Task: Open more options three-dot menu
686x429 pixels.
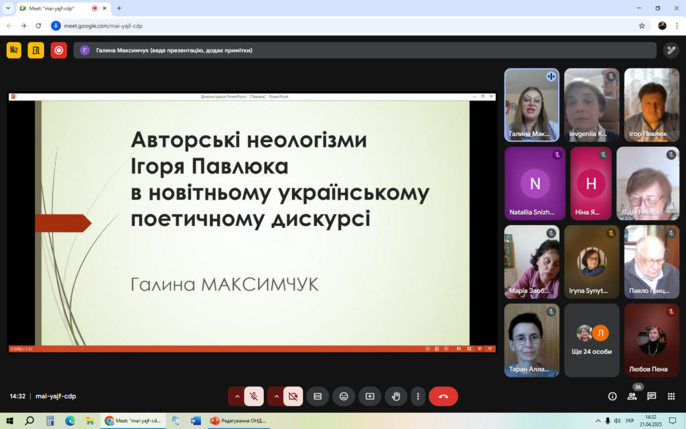Action: pyautogui.click(x=418, y=396)
